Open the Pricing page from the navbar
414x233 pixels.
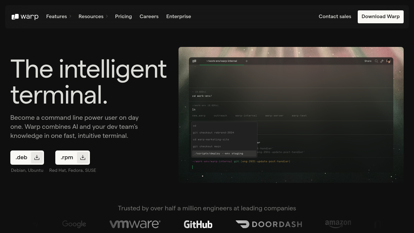123,17
